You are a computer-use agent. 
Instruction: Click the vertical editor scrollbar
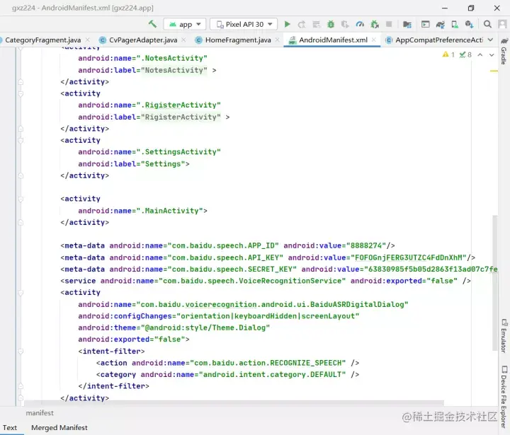(x=494, y=283)
